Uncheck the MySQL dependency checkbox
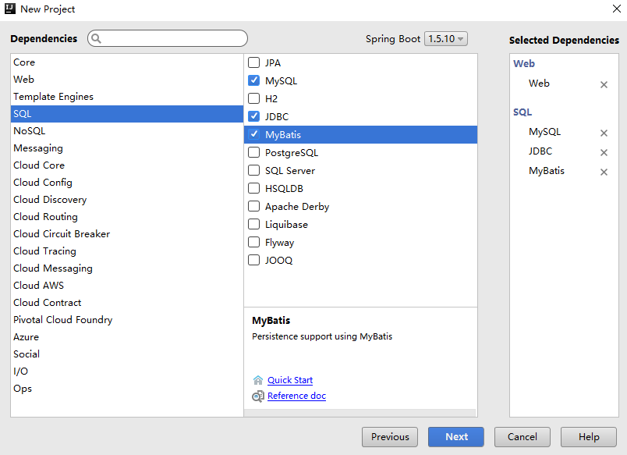Viewport: 627px width, 455px height. [x=253, y=80]
